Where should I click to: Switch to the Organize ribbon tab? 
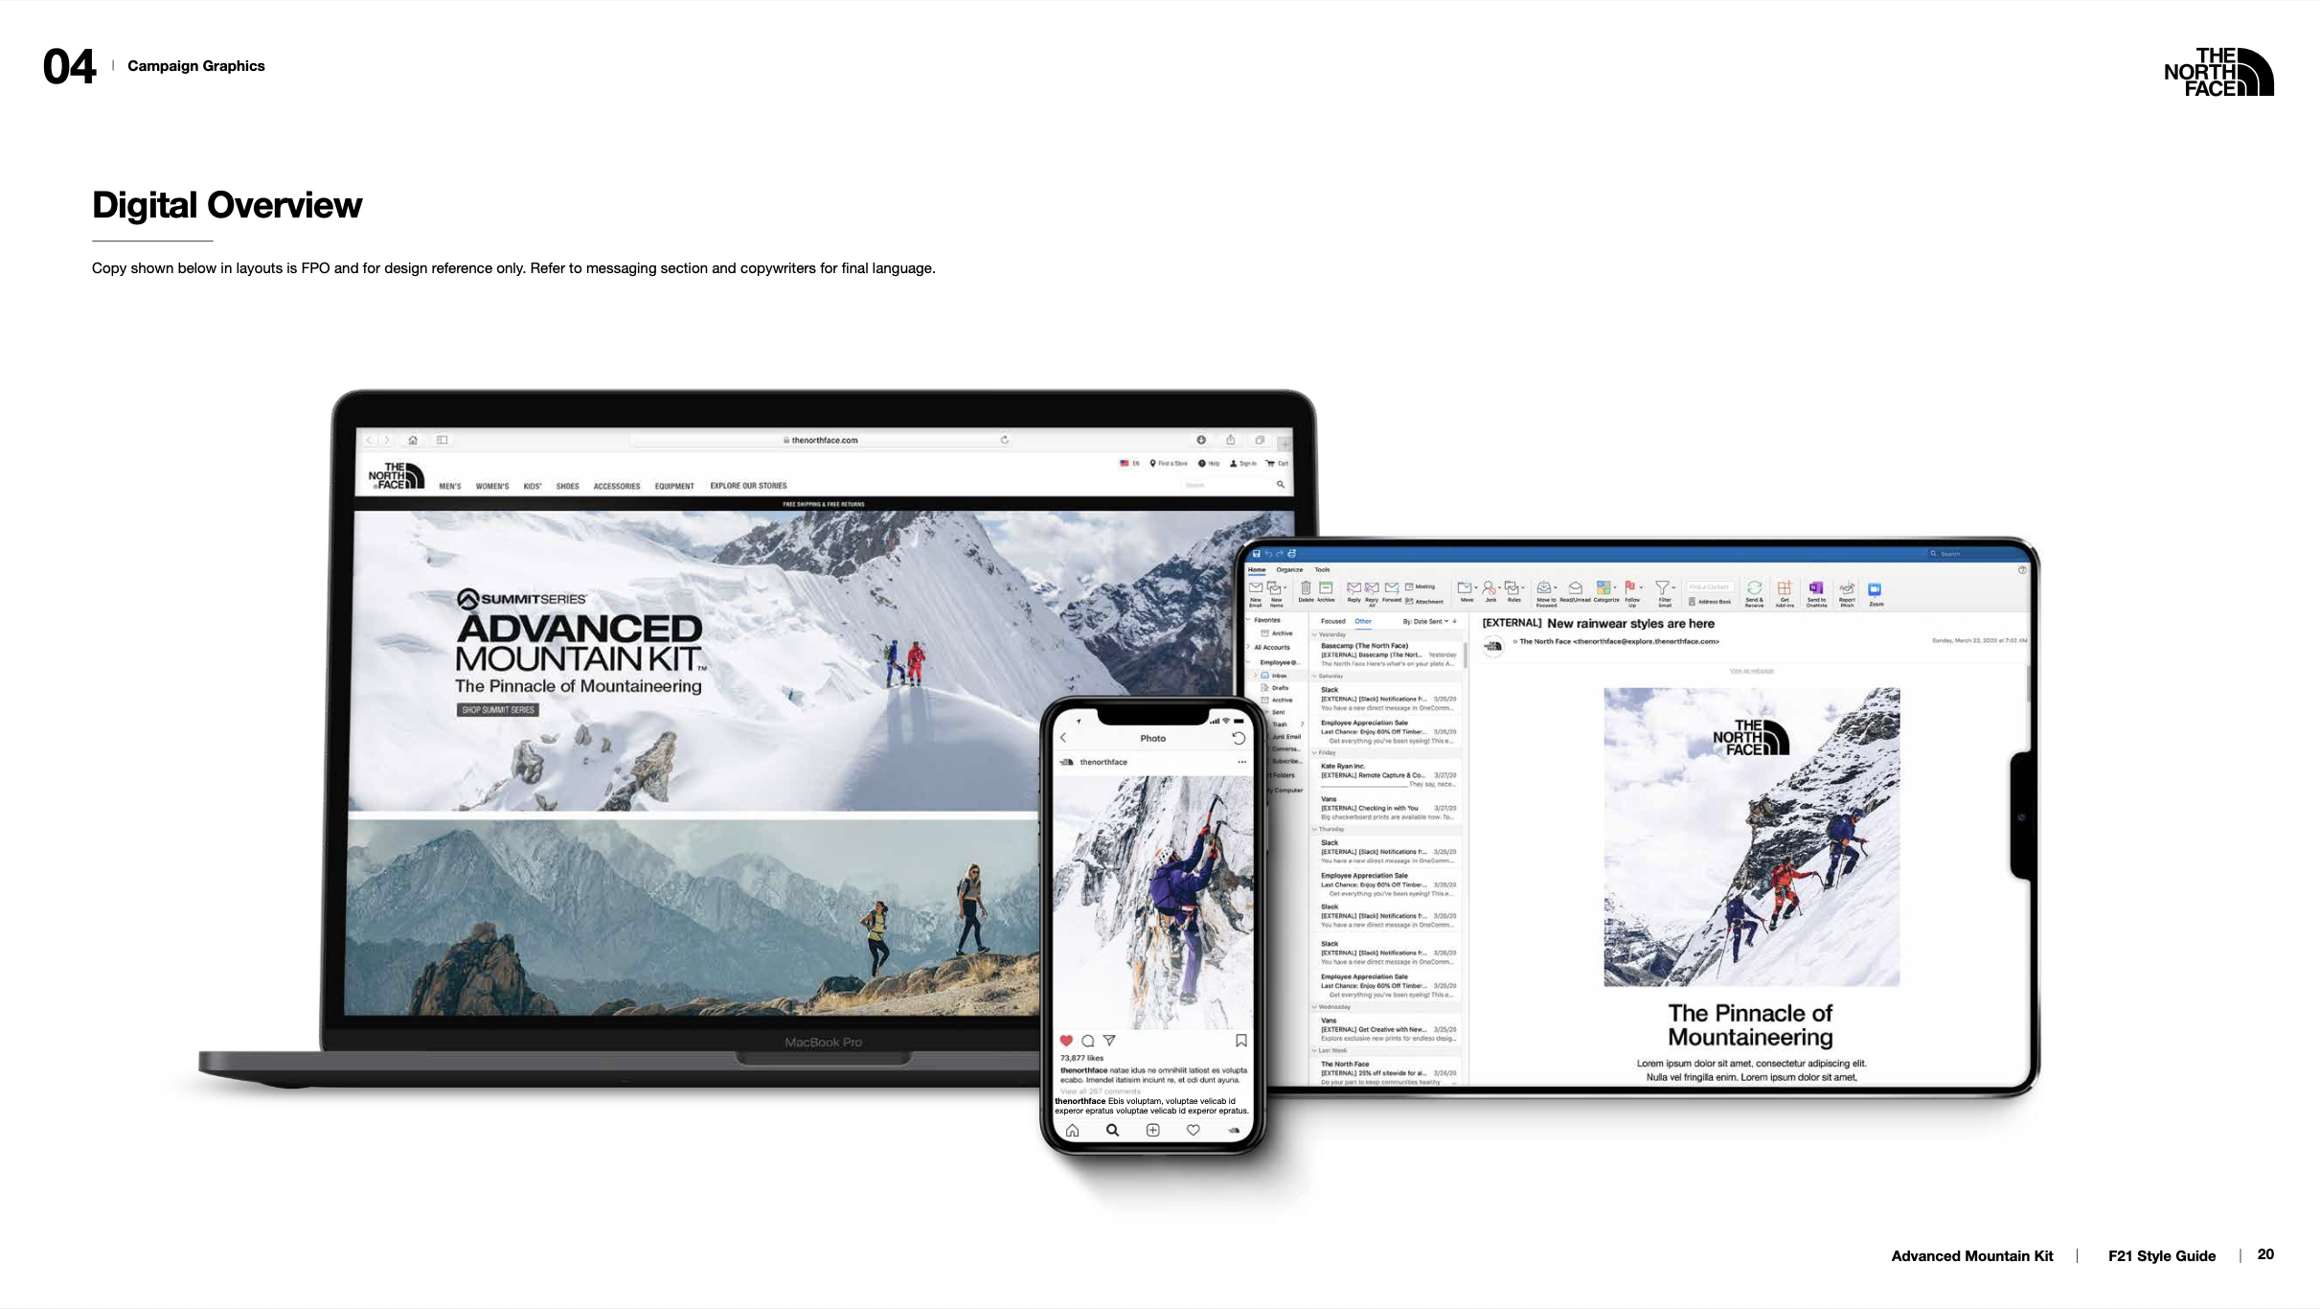pos(1289,570)
